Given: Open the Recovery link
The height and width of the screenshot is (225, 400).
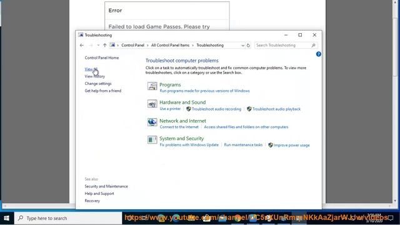Looking at the screenshot, I should point(92,201).
